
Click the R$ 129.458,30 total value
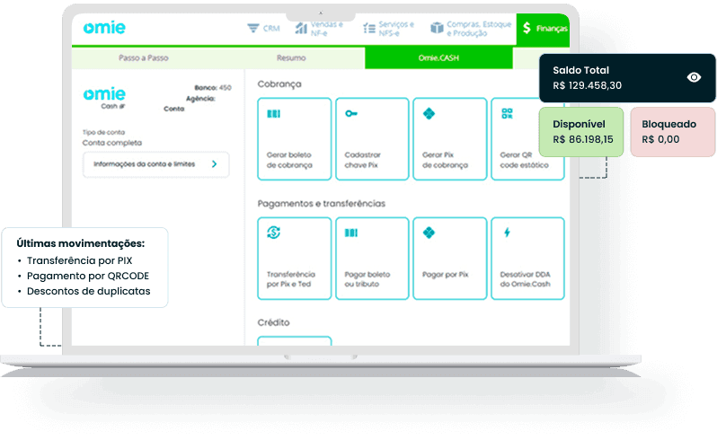point(587,85)
